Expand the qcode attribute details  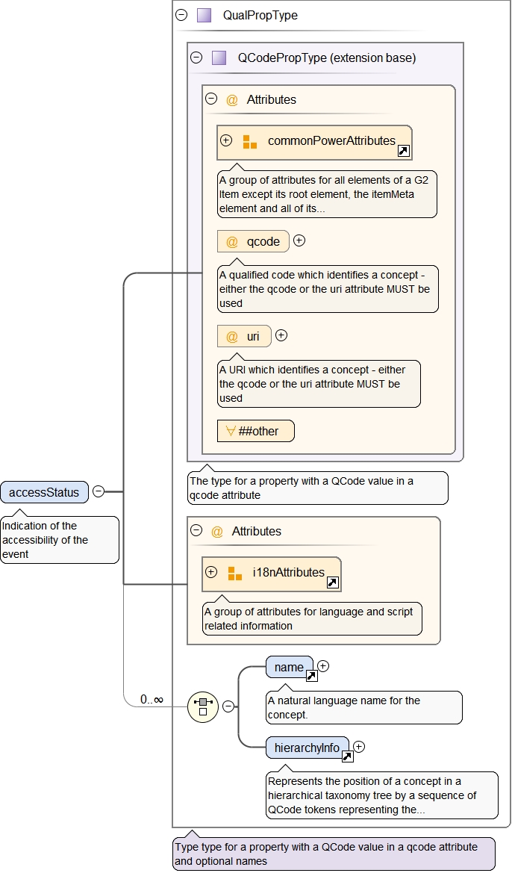tap(299, 240)
